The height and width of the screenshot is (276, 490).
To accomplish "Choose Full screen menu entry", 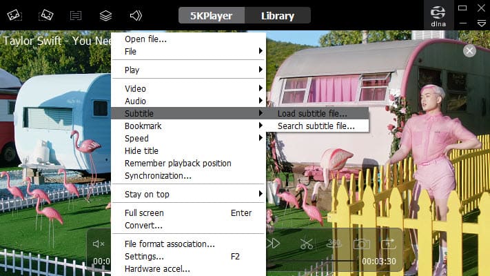I will tap(188, 213).
